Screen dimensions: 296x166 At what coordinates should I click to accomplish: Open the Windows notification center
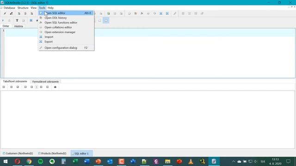288,161
